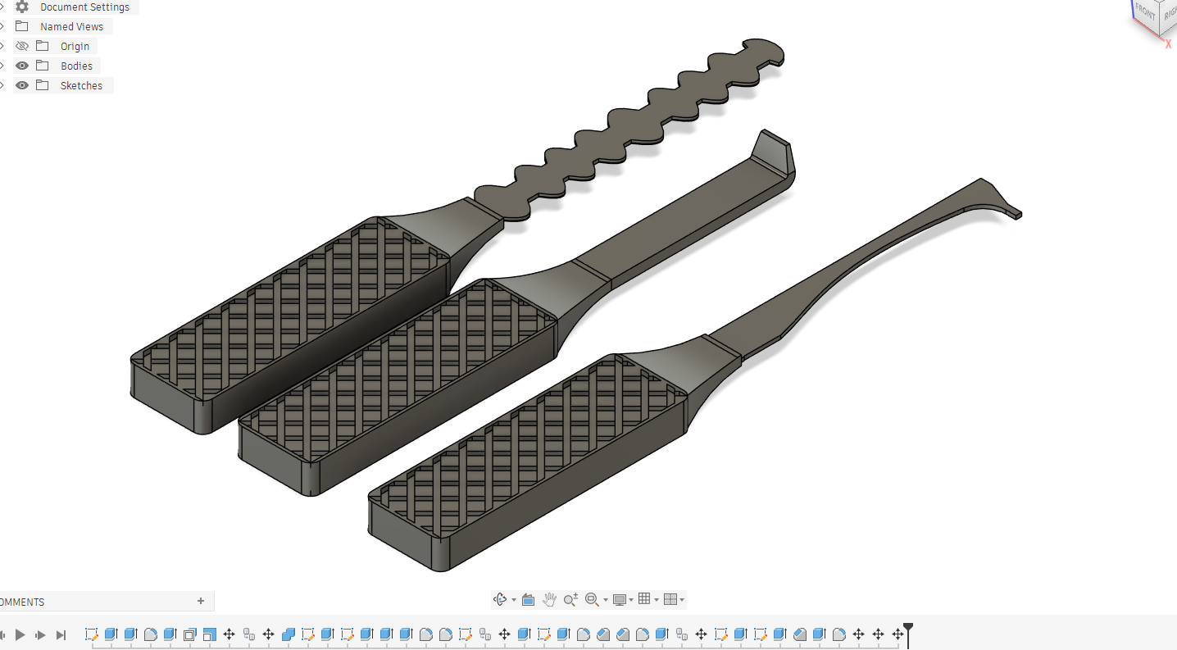The height and width of the screenshot is (650, 1177).
Task: Step timeline back one feature
Action: (2, 634)
